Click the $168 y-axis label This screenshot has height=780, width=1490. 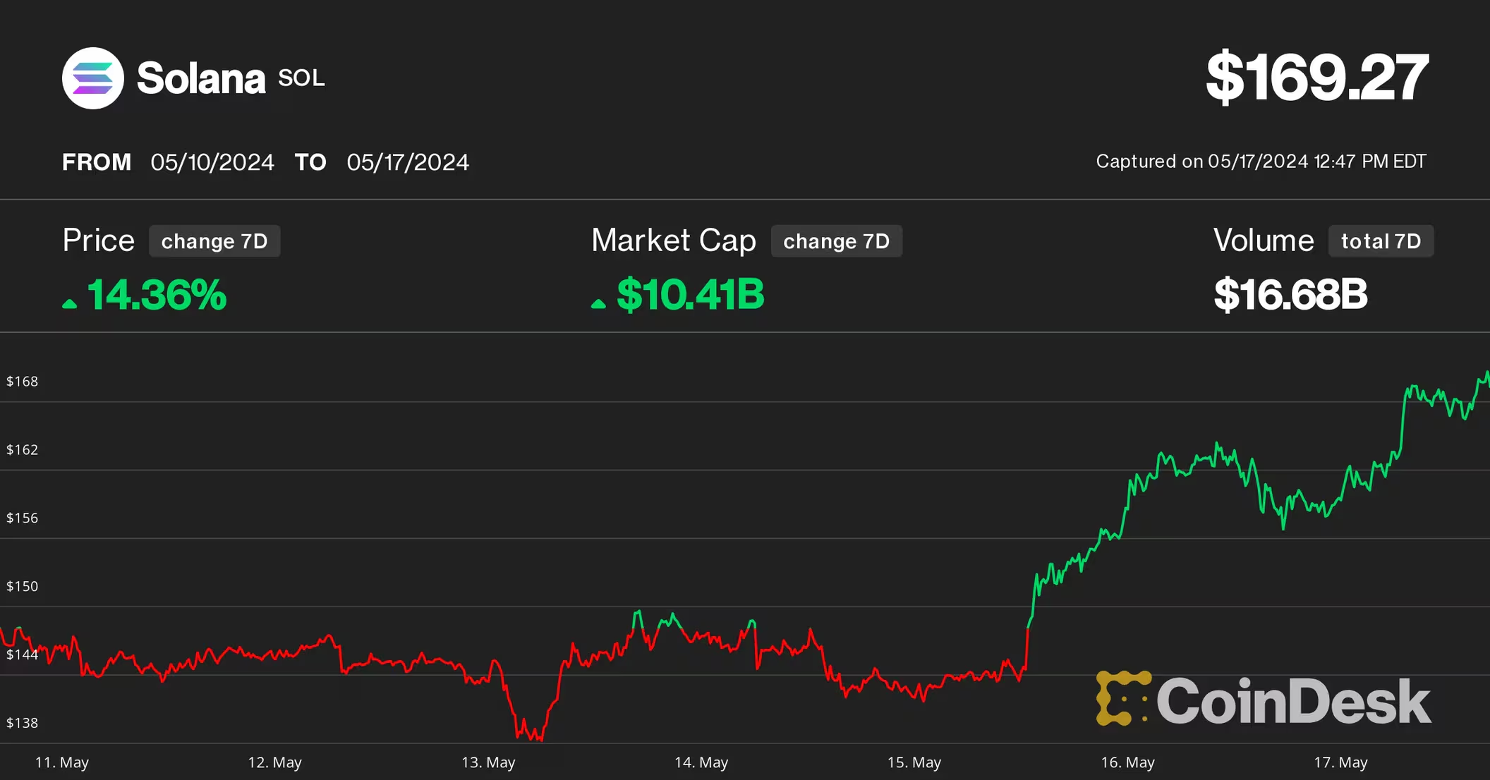click(22, 382)
